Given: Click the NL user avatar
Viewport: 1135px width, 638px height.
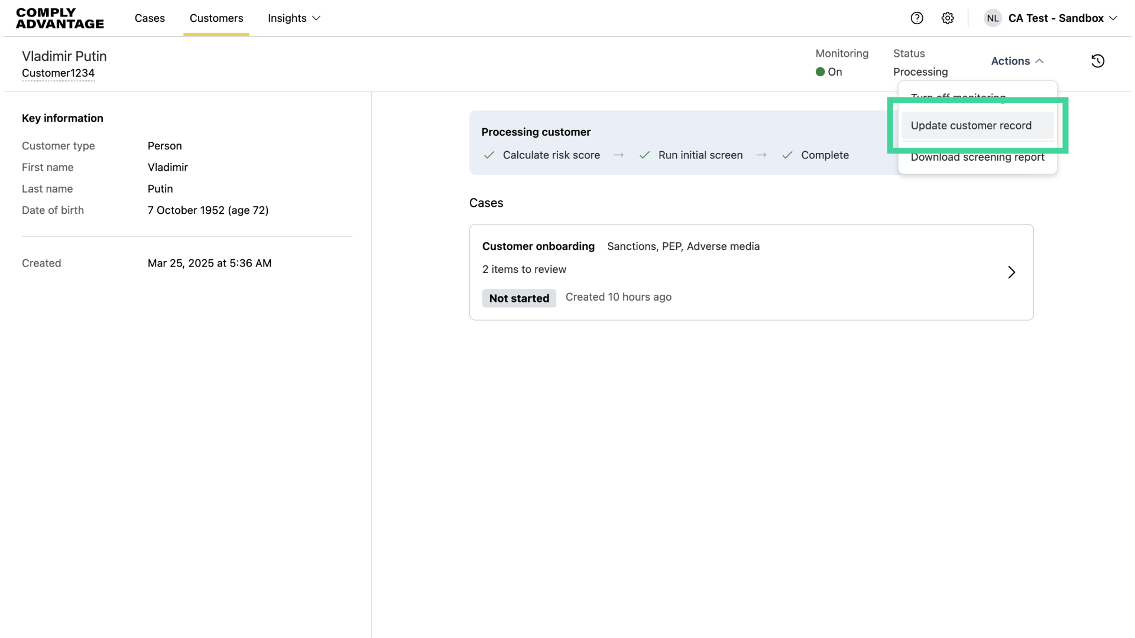Looking at the screenshot, I should pyautogui.click(x=993, y=18).
